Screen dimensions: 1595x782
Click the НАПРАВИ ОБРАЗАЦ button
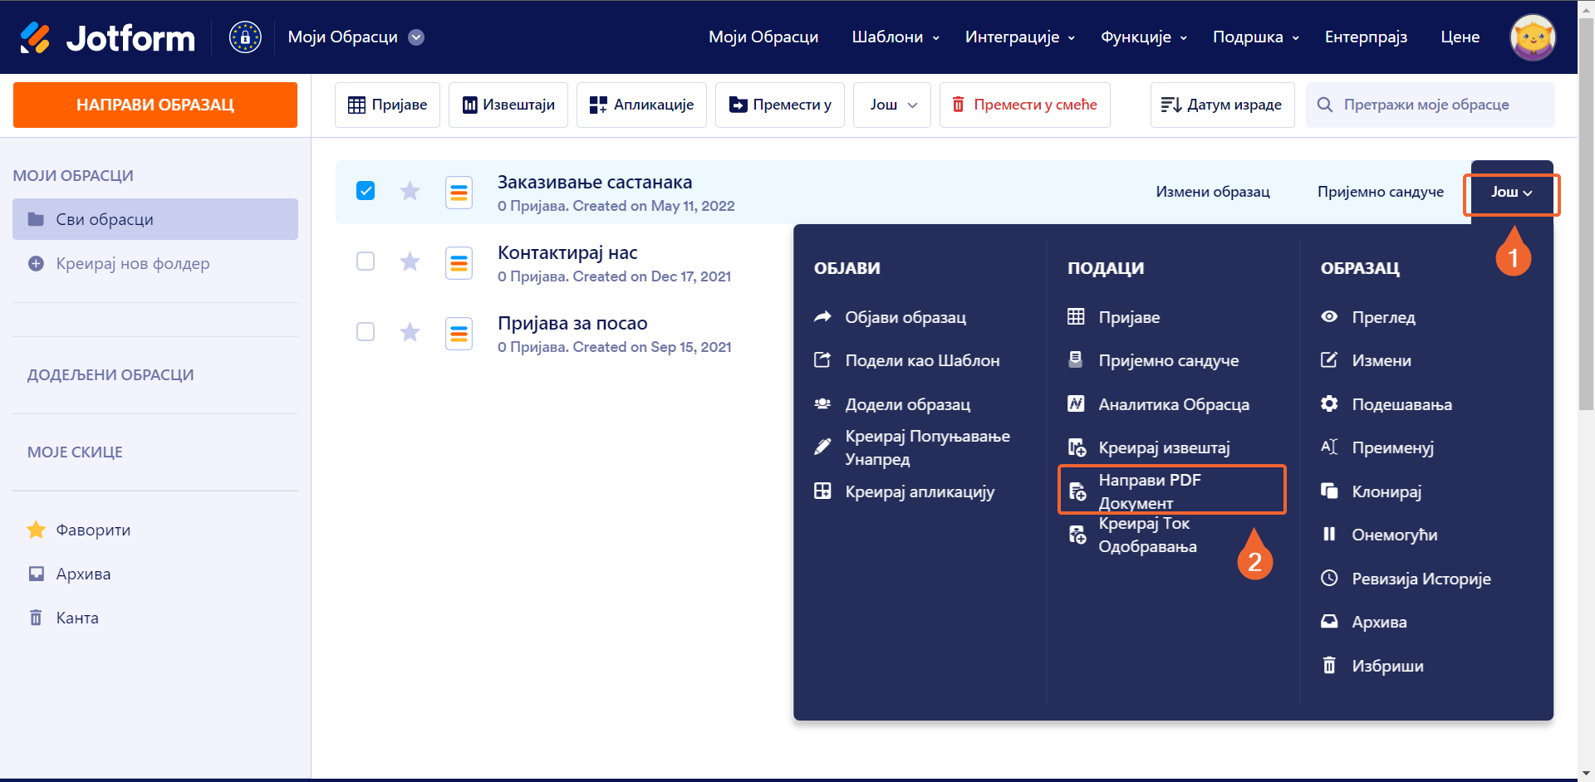[x=155, y=105]
